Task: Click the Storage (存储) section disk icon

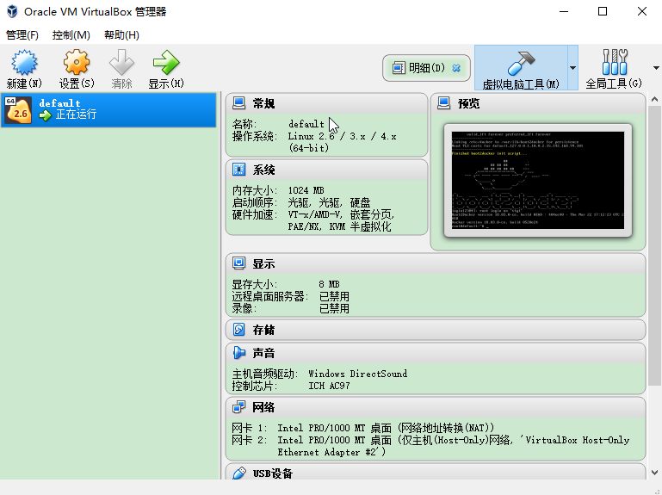Action: pos(239,330)
